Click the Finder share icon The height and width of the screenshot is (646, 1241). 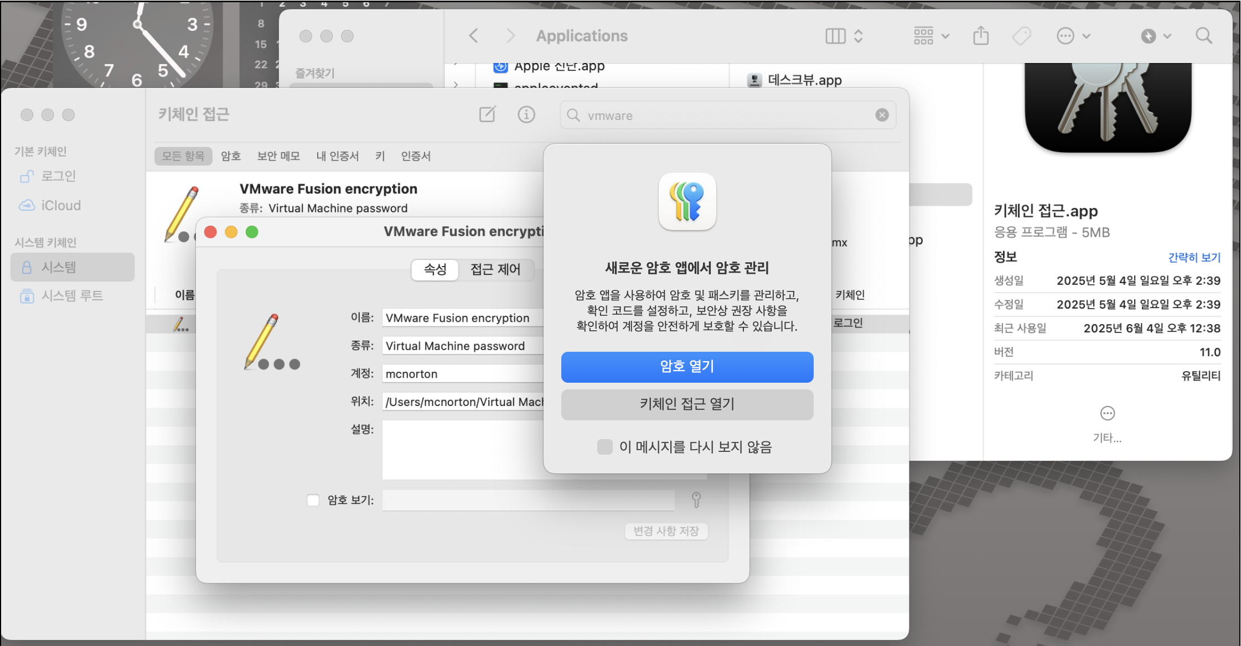pos(981,35)
